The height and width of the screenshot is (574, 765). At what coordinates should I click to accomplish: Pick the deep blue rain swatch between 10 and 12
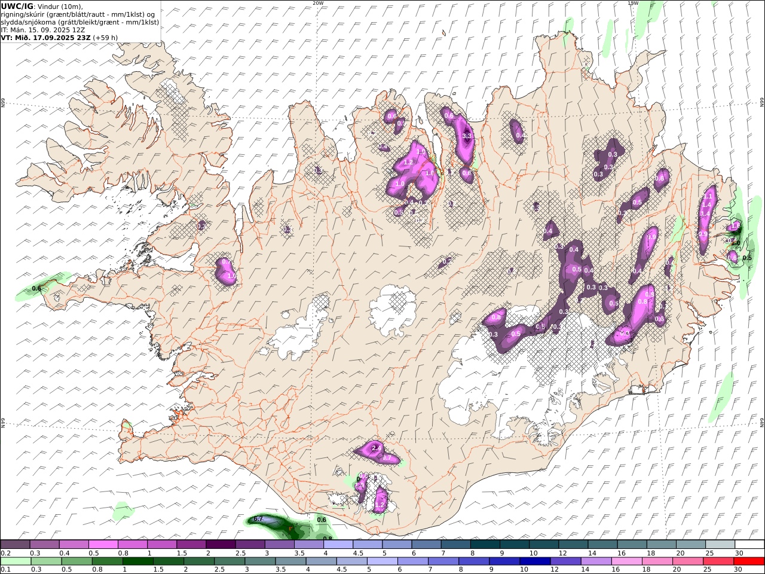click(535, 561)
